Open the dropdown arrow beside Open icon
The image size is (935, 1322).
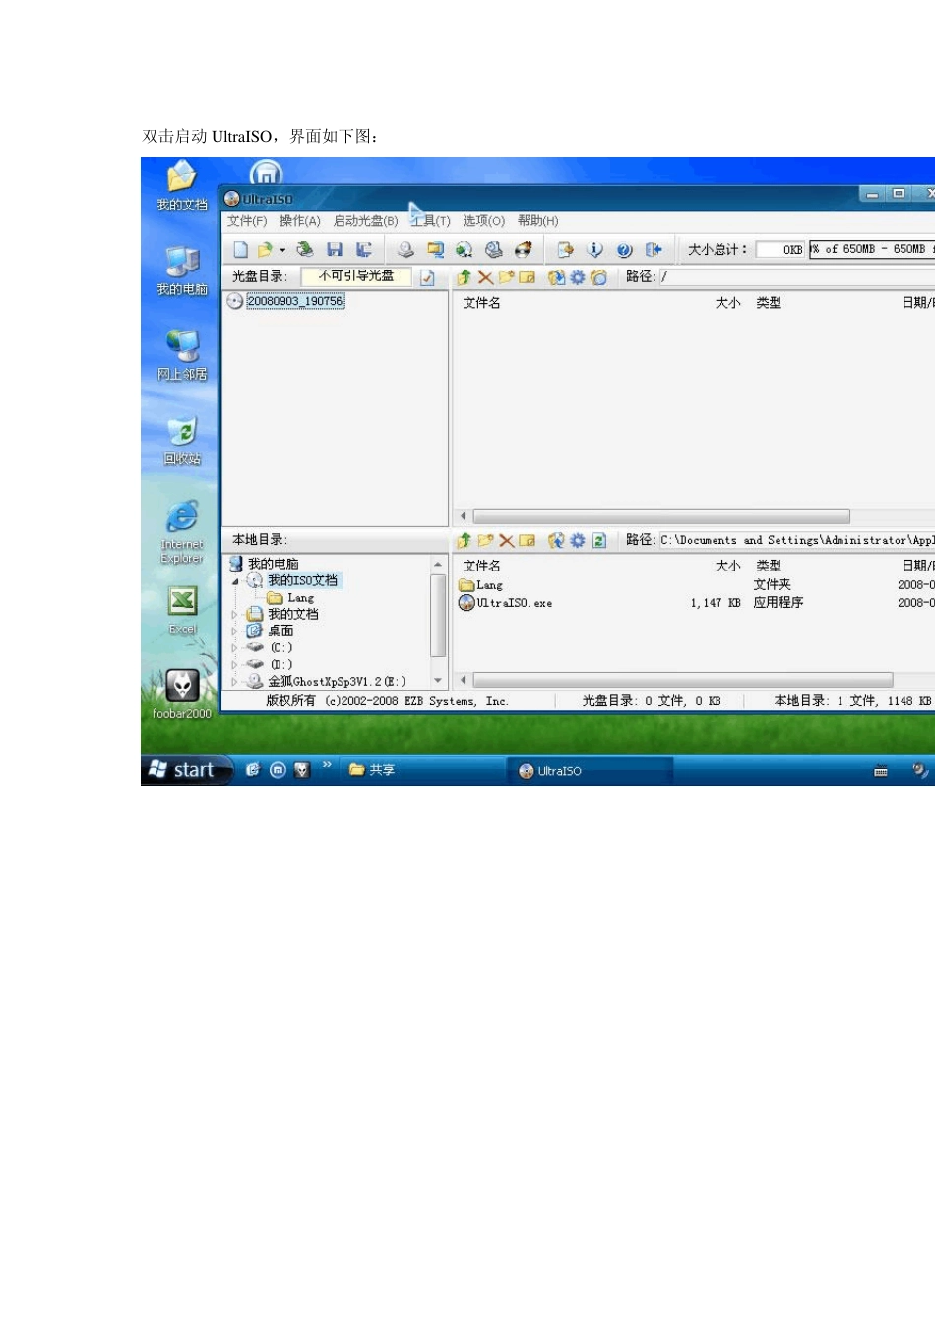tap(282, 250)
